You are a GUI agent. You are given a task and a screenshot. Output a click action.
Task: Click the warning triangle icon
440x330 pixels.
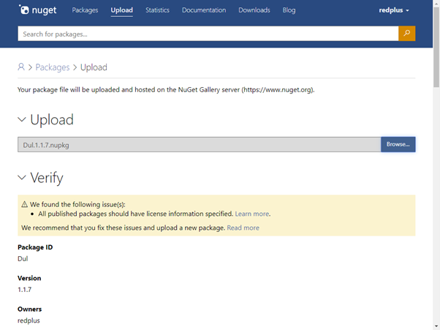coord(25,204)
